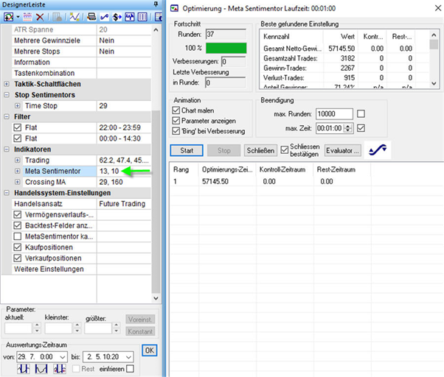Click the max. Zeit stepper arrows
The height and width of the screenshot is (377, 444).
point(347,128)
